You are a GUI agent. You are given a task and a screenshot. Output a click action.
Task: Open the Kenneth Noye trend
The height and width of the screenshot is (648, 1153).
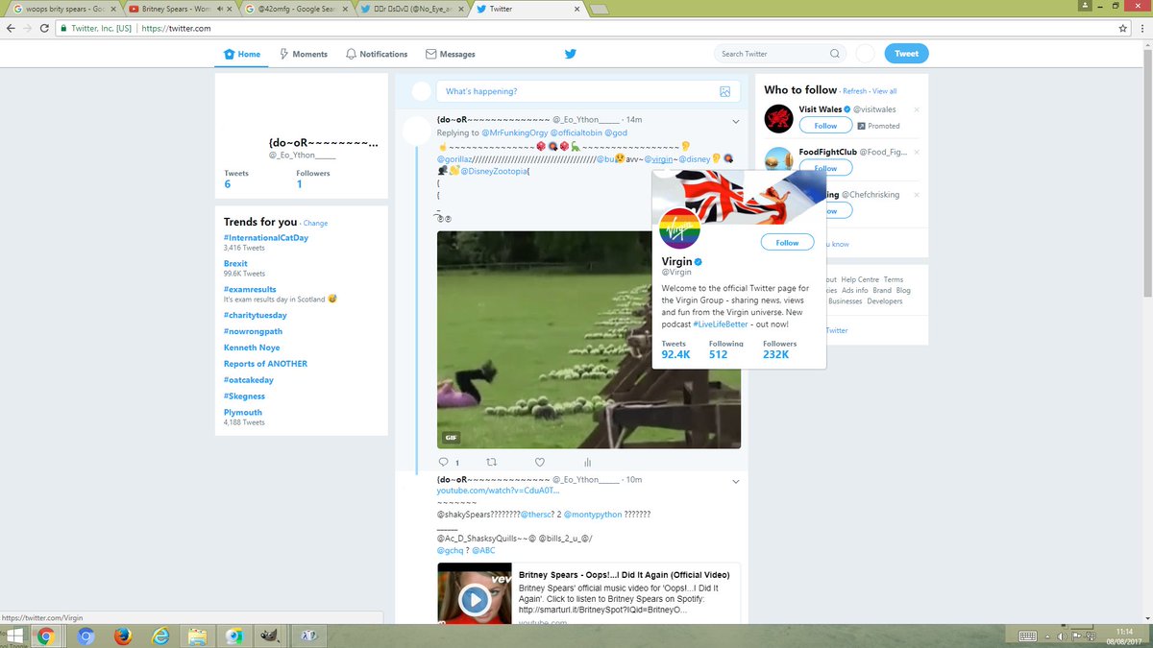click(x=252, y=348)
